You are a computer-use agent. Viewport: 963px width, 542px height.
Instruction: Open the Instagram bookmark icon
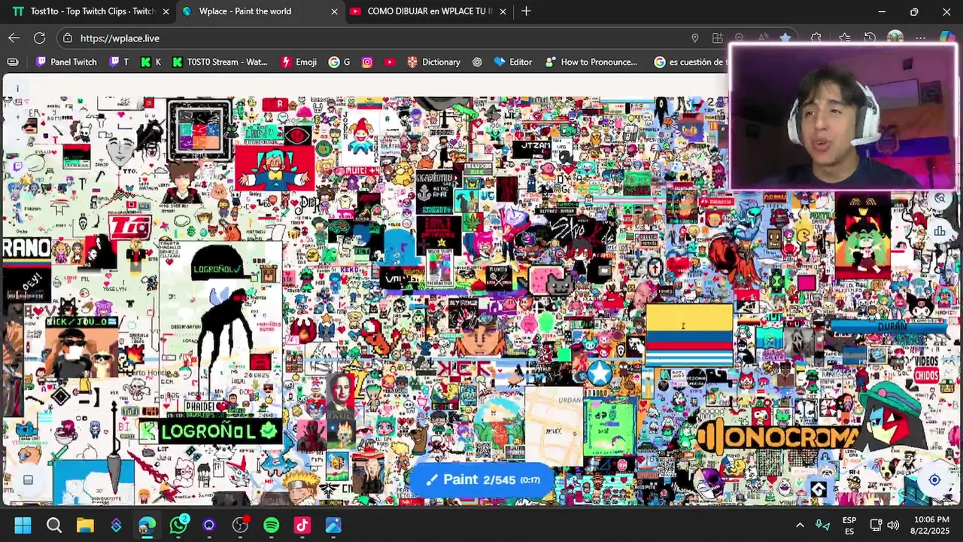(367, 62)
